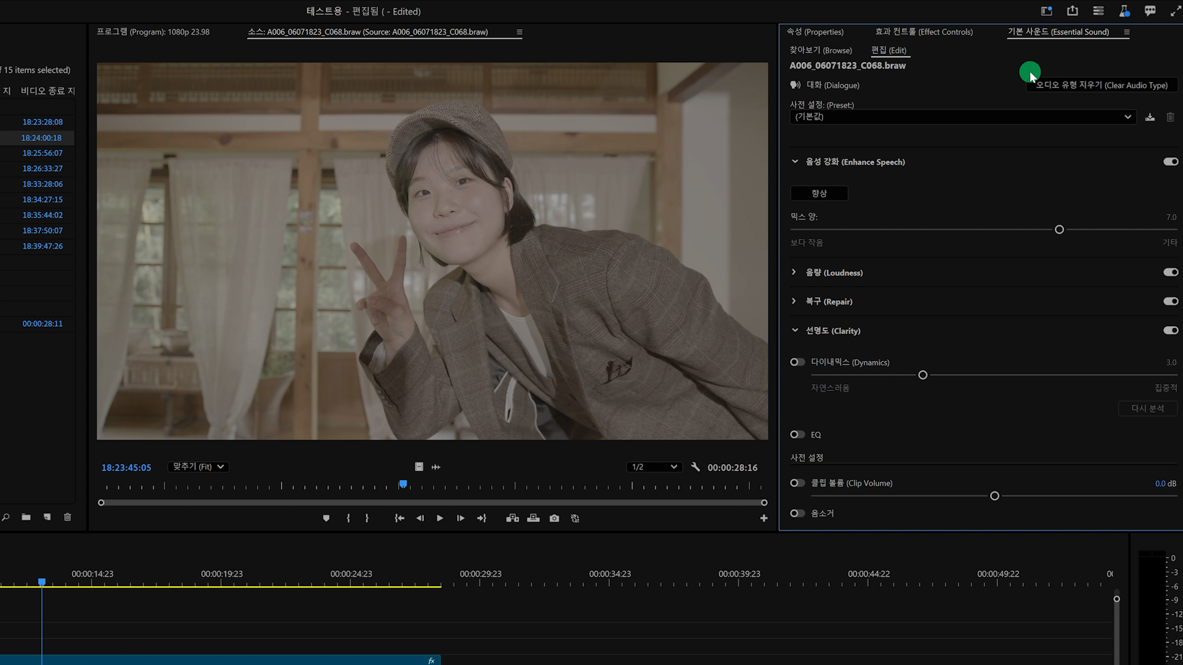The height and width of the screenshot is (665, 1183).
Task: Click the Project panel trash icon
Action: coord(68,517)
